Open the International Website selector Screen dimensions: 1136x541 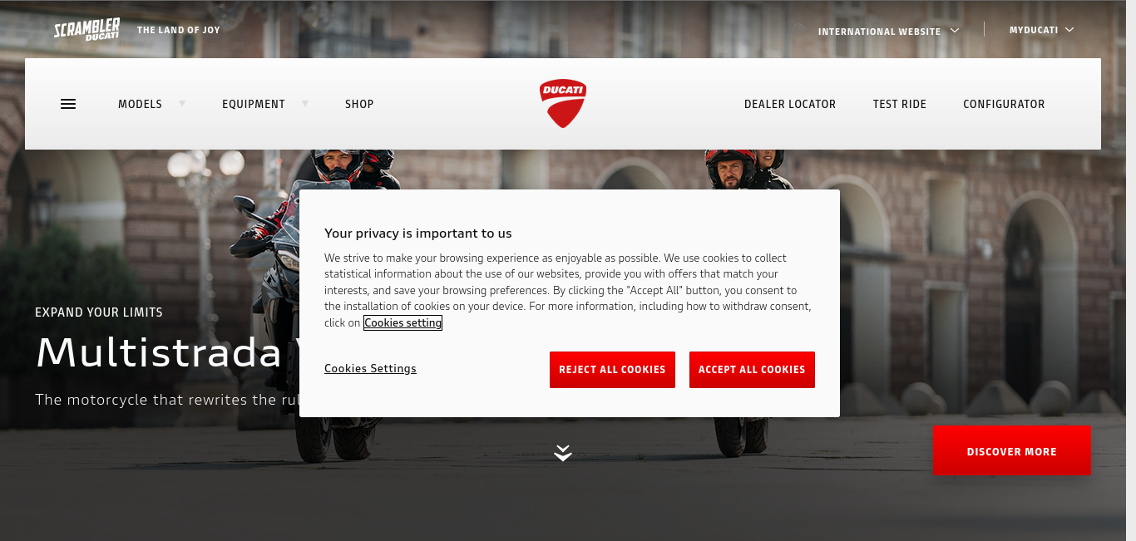(889, 31)
